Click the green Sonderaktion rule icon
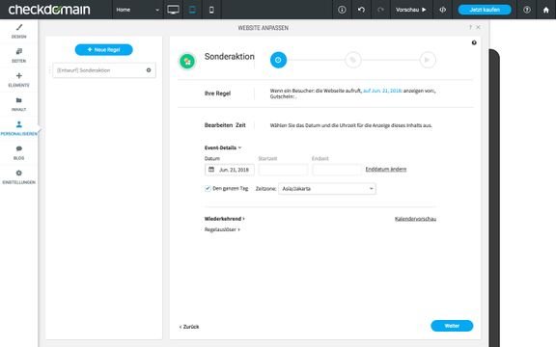The width and height of the screenshot is (556, 347). [x=187, y=62]
